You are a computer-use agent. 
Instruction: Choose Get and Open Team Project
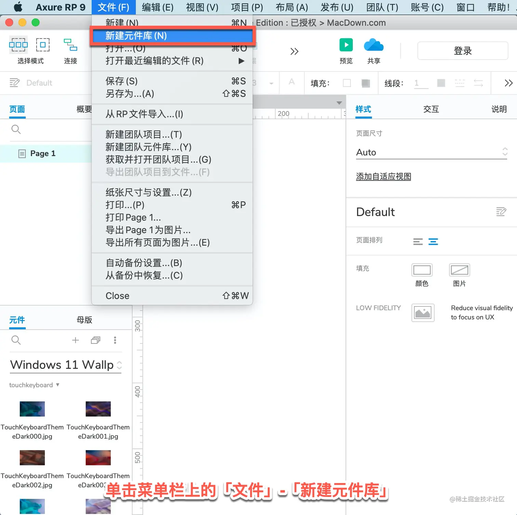click(x=172, y=159)
